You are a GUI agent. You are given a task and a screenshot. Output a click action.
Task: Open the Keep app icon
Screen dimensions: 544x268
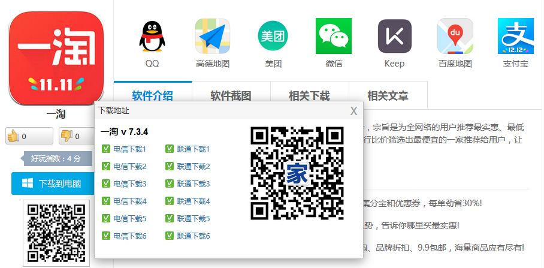coord(394,36)
